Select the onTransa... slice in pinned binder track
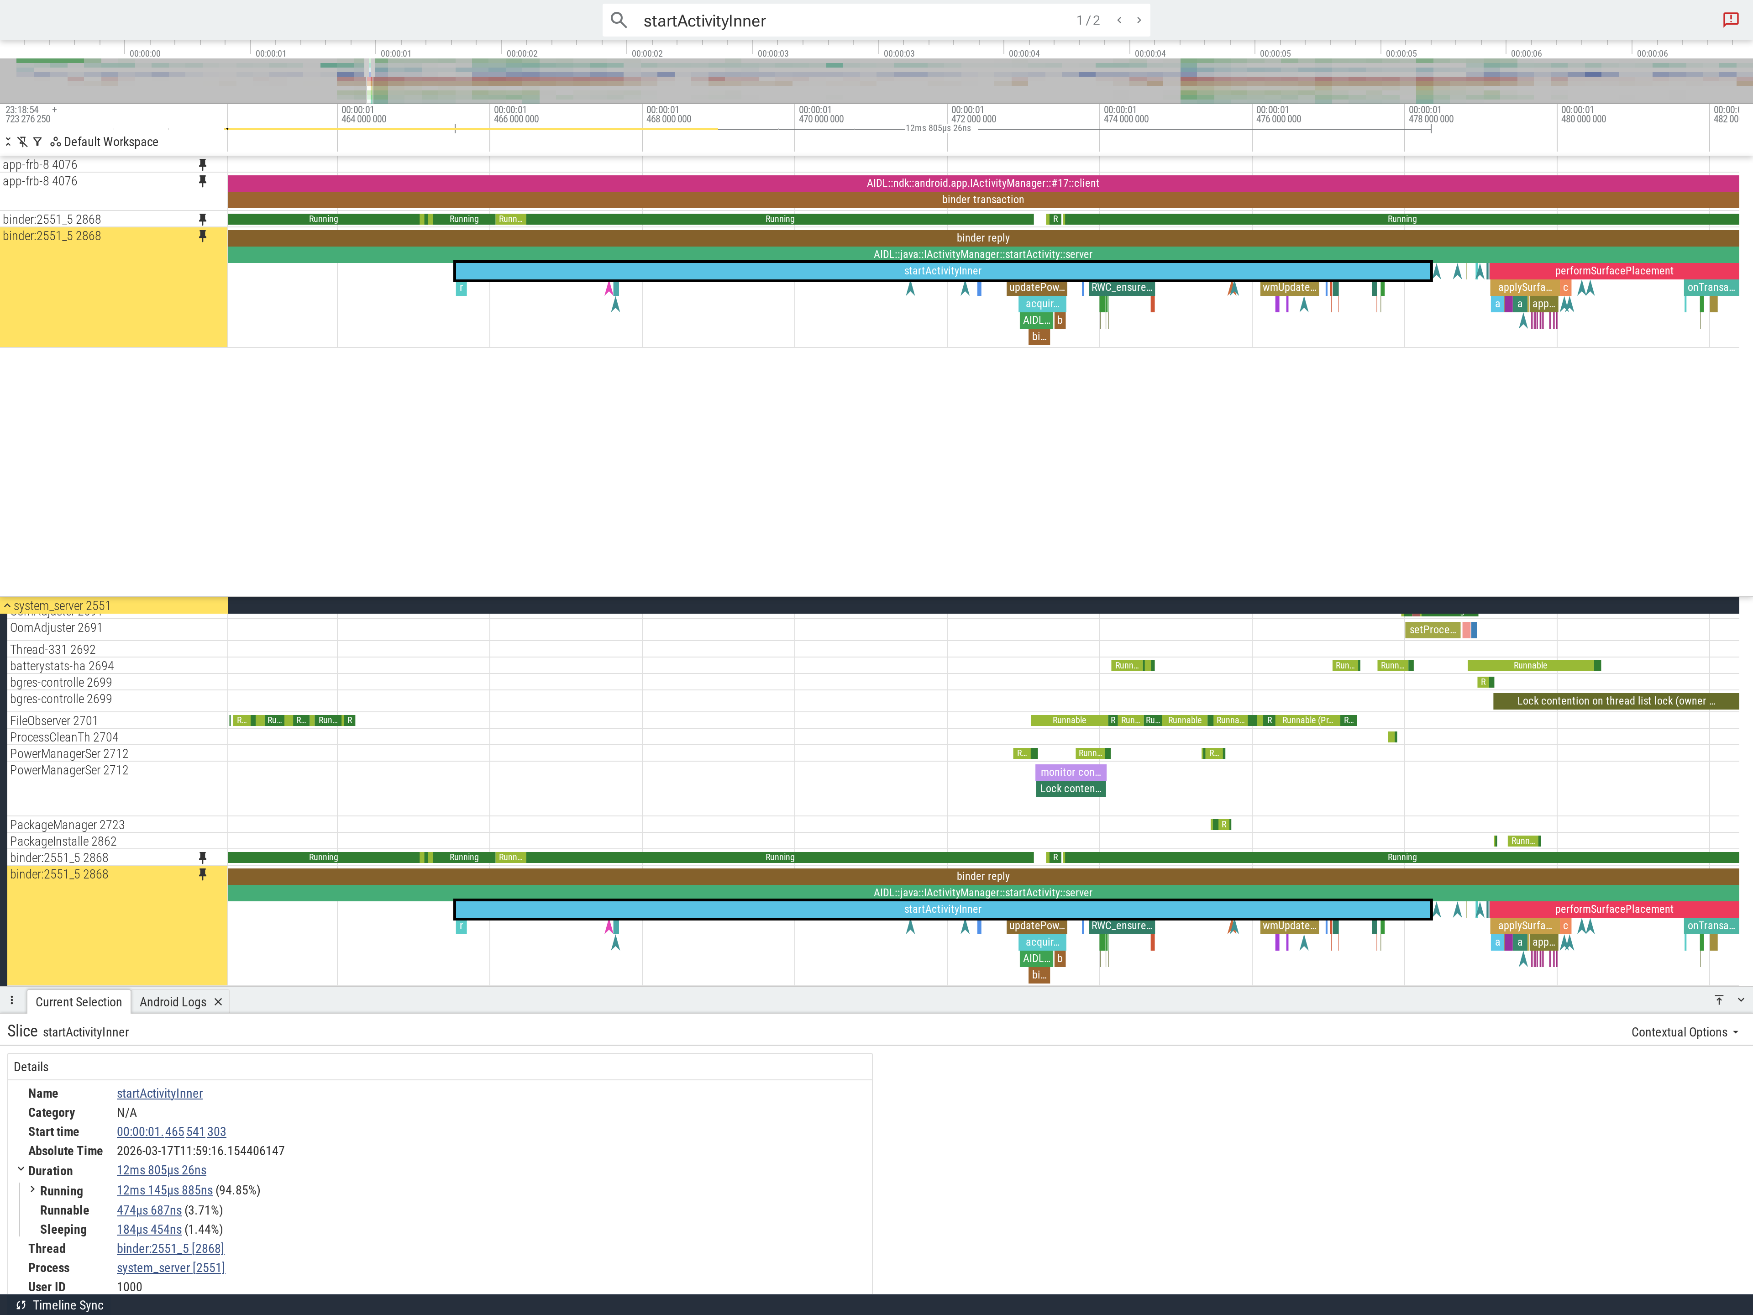Image resolution: width=1753 pixels, height=1315 pixels. 1711,288
